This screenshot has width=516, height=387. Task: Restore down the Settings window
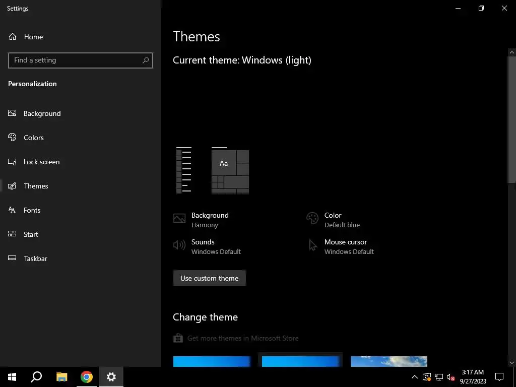(481, 8)
